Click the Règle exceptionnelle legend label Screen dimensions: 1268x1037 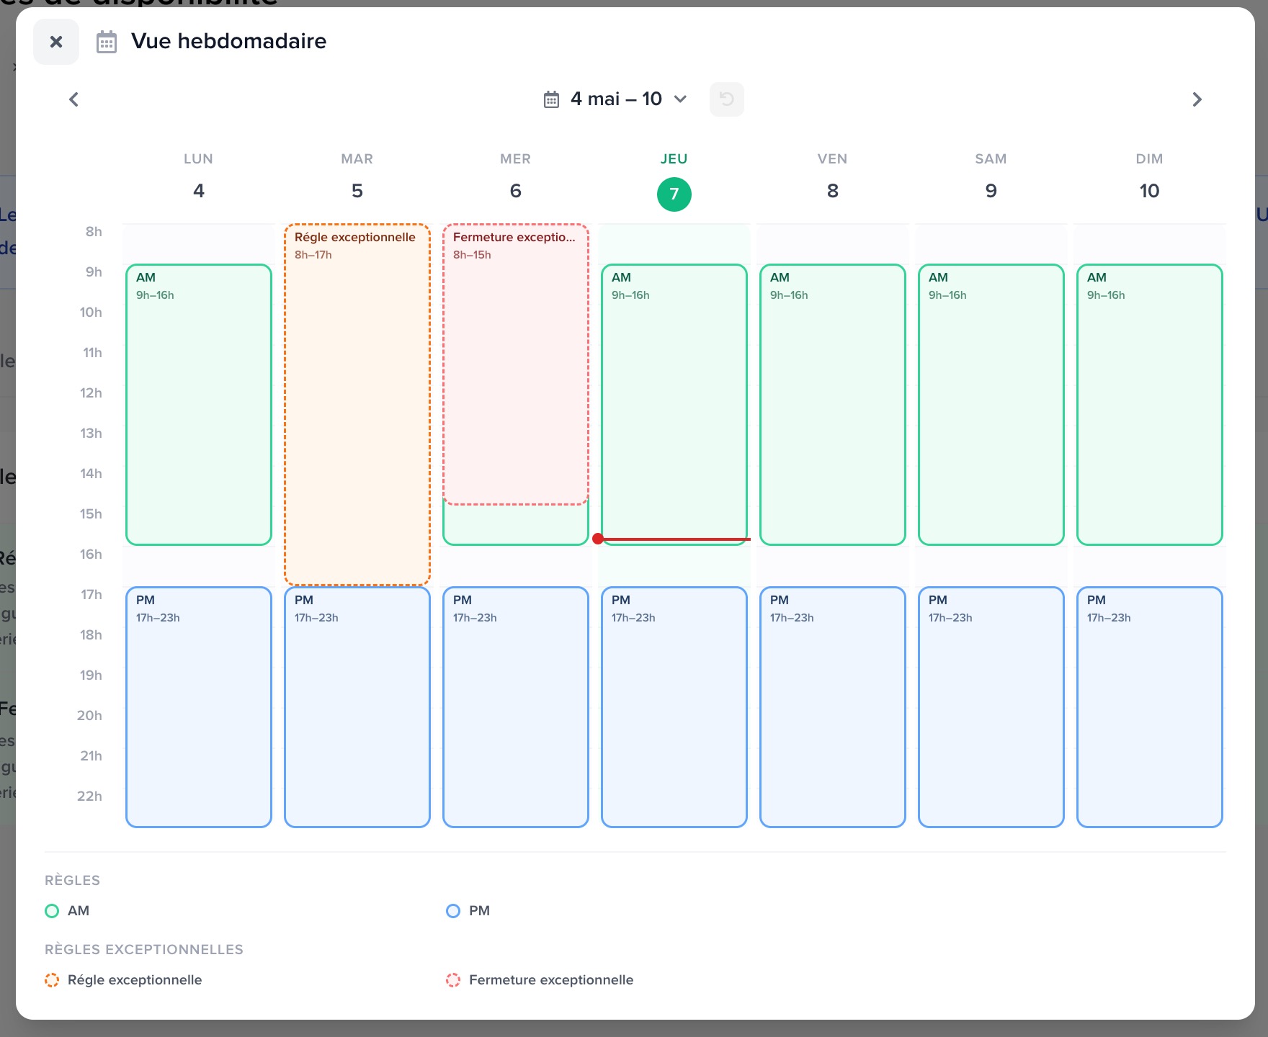tap(135, 980)
